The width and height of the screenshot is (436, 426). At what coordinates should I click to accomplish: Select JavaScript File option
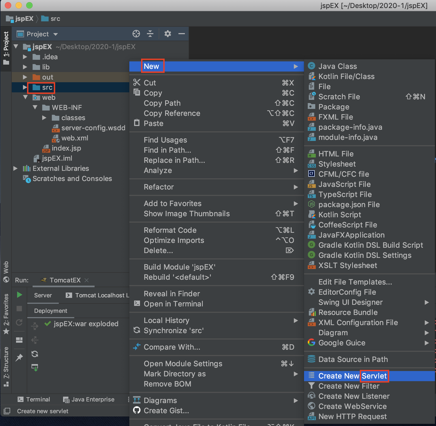[370, 184]
